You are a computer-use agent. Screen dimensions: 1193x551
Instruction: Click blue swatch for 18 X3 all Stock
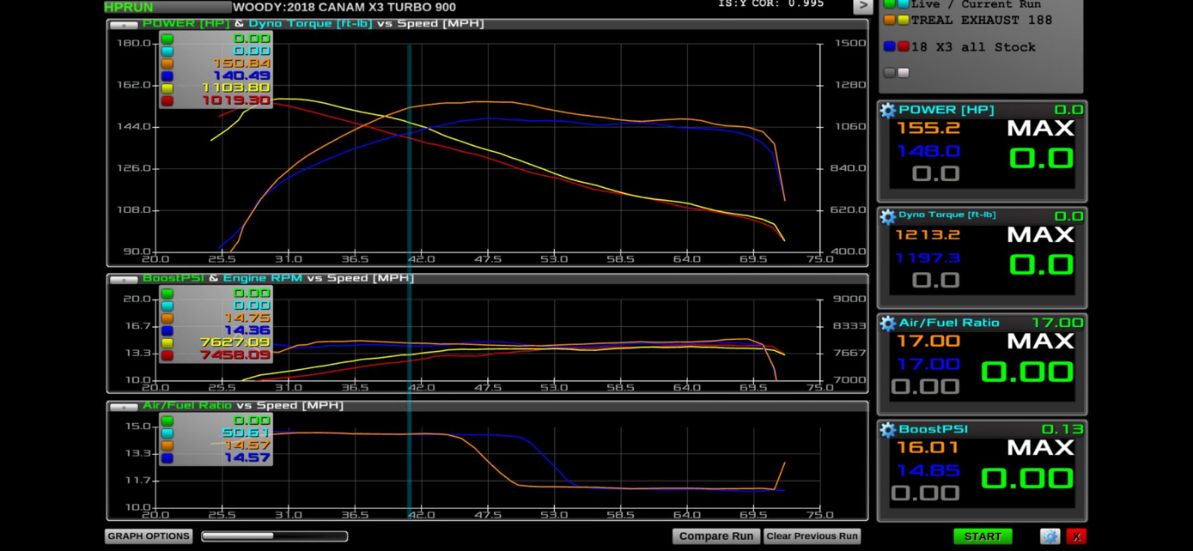(890, 47)
